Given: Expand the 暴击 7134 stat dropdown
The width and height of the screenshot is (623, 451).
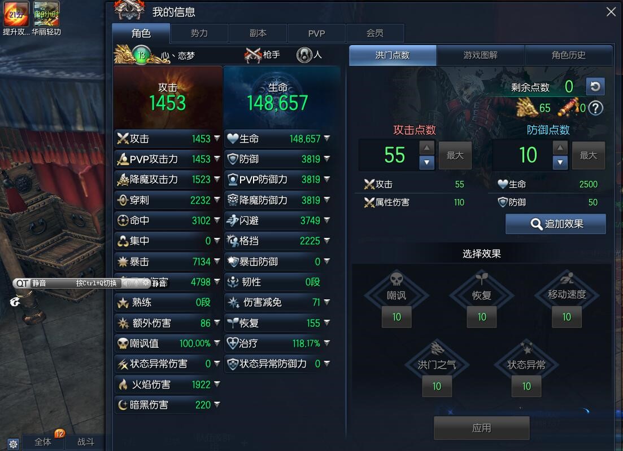Looking at the screenshot, I should [216, 261].
